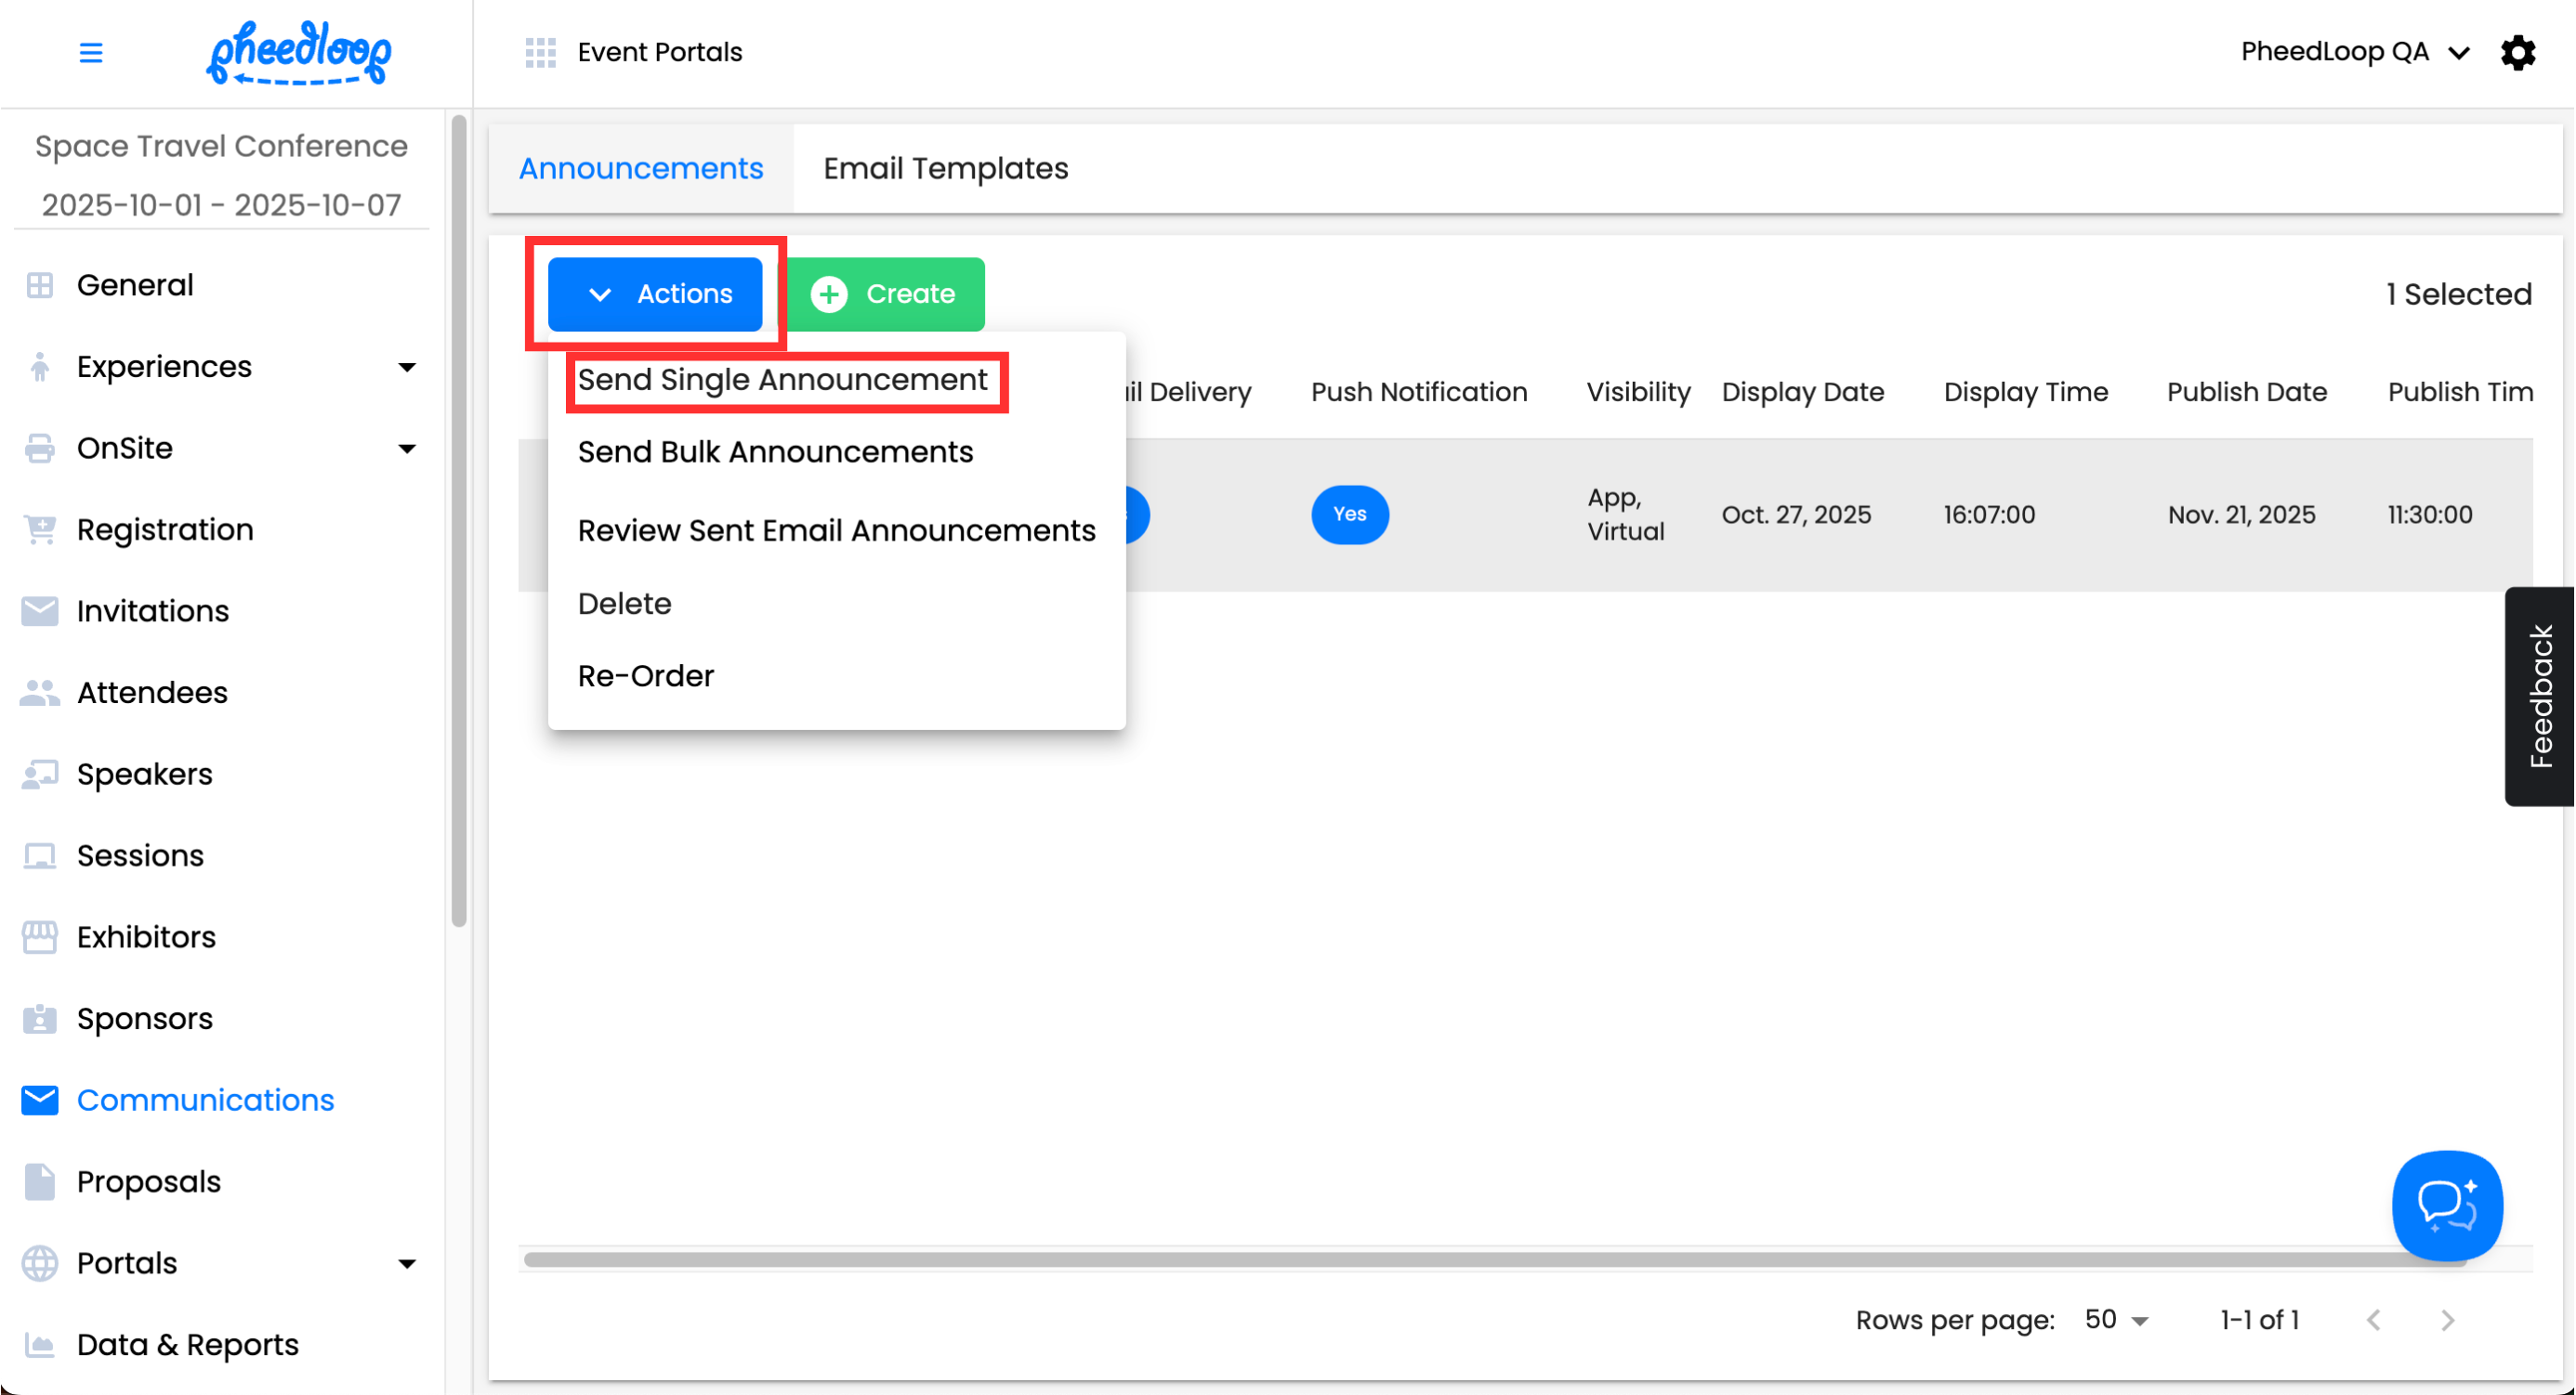Expand the OnSite sidebar section
Viewport: 2576px width, 1395px height.
[x=406, y=449]
